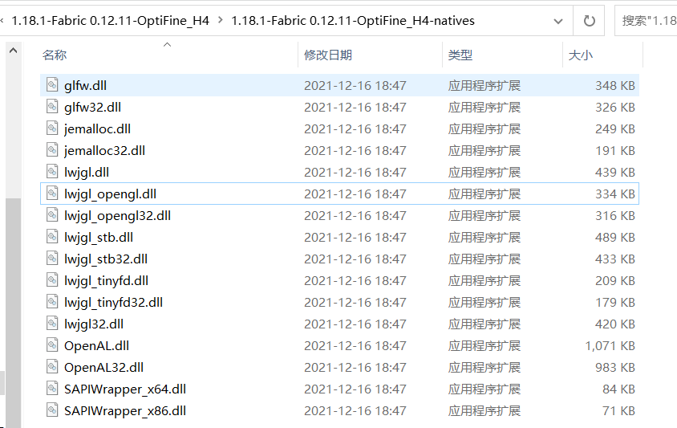This screenshot has width=677, height=428.
Task: Click the lwjgl_opengl.dll file icon
Action: point(52,194)
